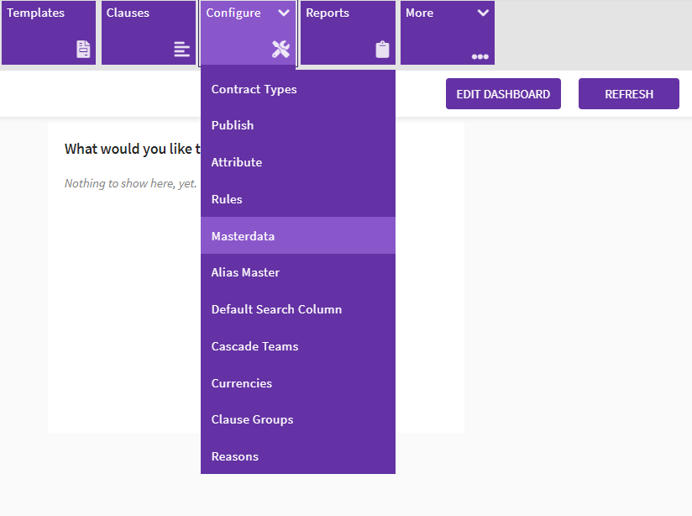Select Cascade Teams option
The width and height of the screenshot is (692, 516).
(254, 346)
